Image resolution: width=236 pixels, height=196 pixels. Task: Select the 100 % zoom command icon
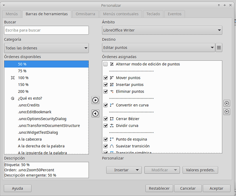pos(13,78)
